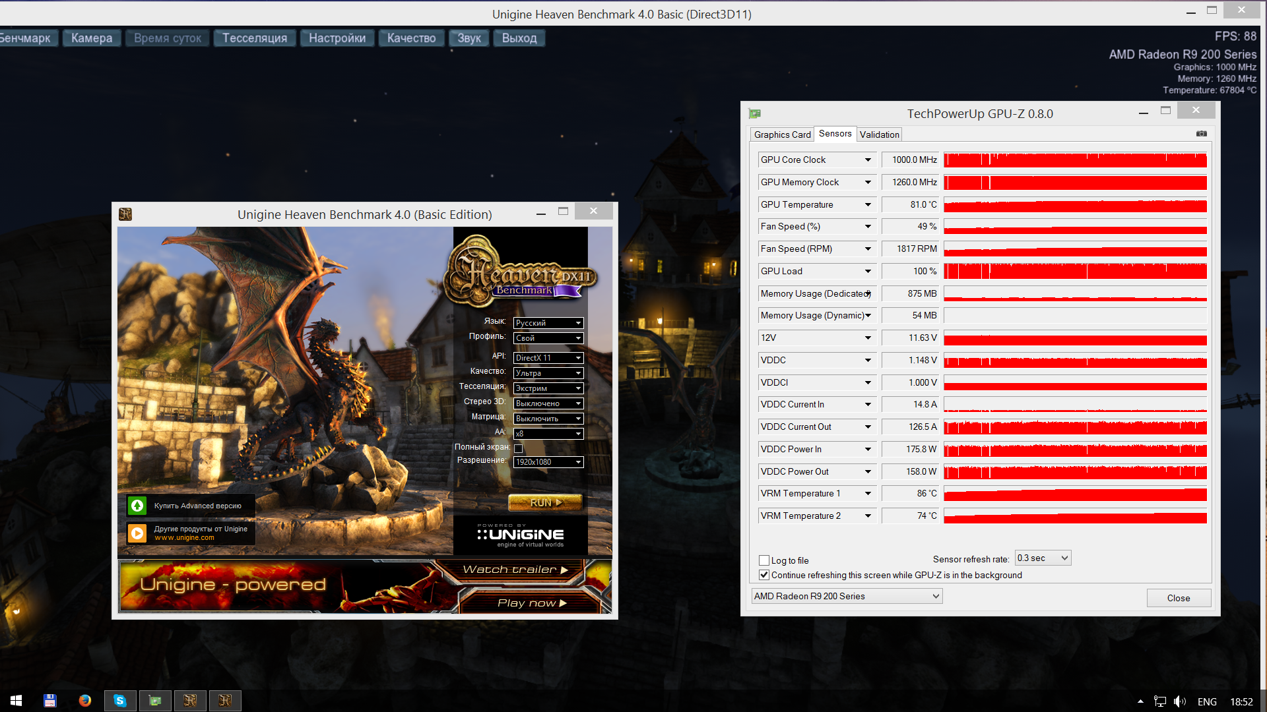Click the GPU-Z Close button
1267x712 pixels.
point(1178,598)
